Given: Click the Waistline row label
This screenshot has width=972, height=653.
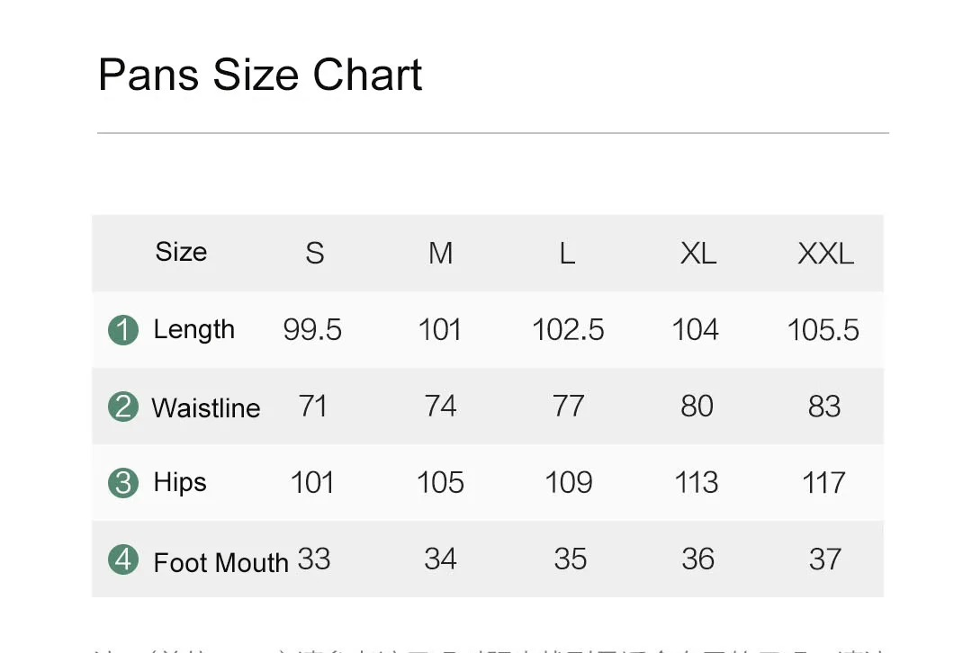Looking at the screenshot, I should tap(206, 408).
